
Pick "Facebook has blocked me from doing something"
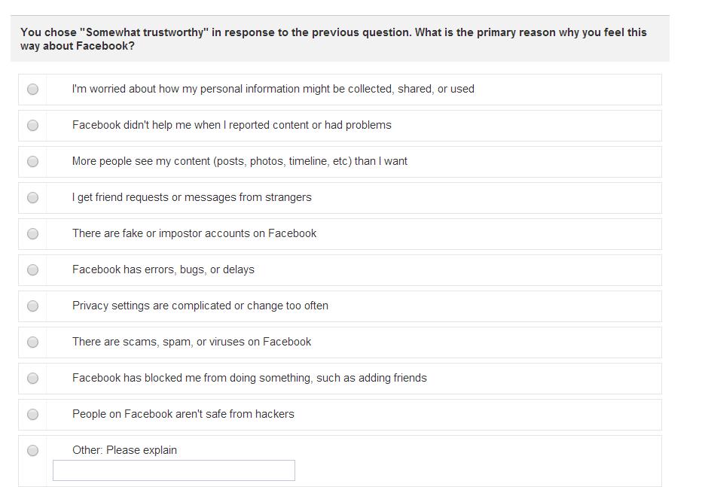32,378
